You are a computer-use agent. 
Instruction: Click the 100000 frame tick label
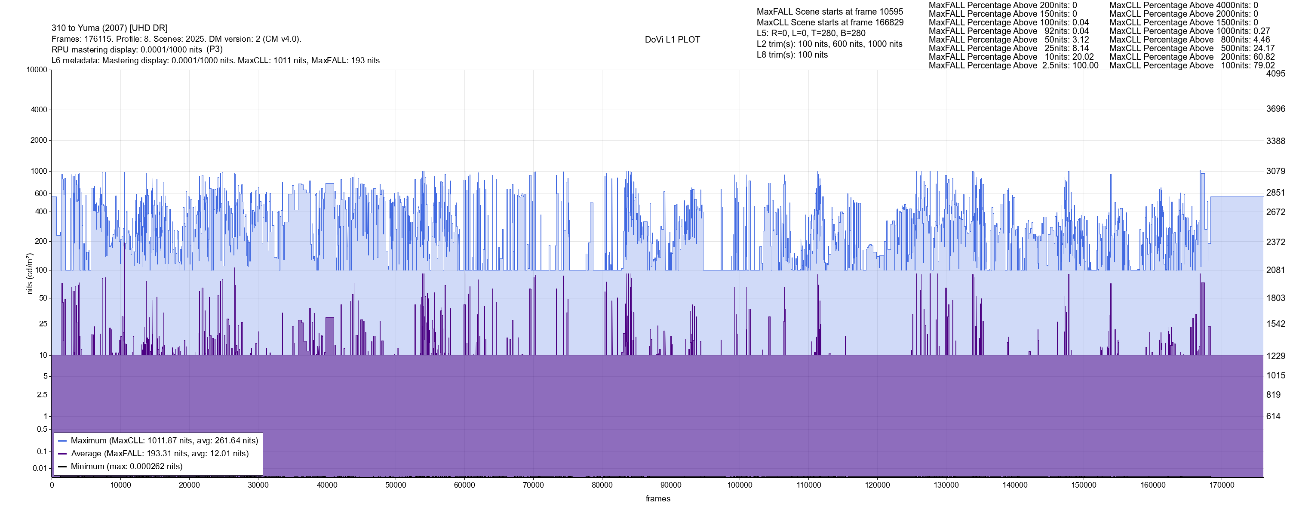(x=739, y=485)
